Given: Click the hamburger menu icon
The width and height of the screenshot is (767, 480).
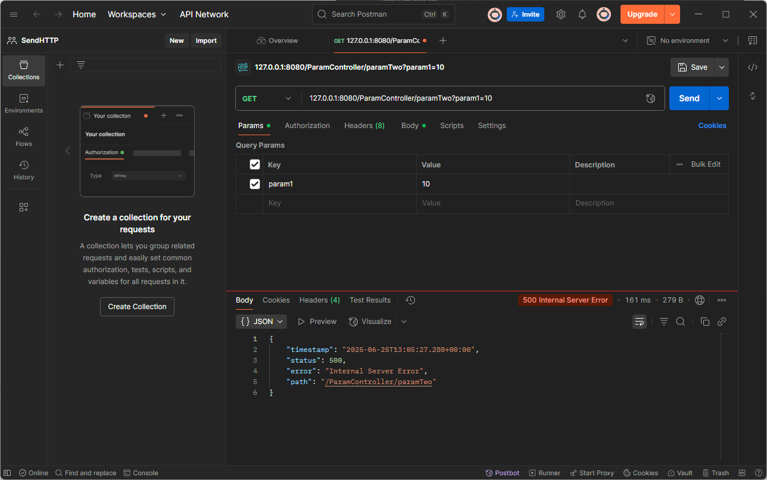Looking at the screenshot, I should pos(14,14).
